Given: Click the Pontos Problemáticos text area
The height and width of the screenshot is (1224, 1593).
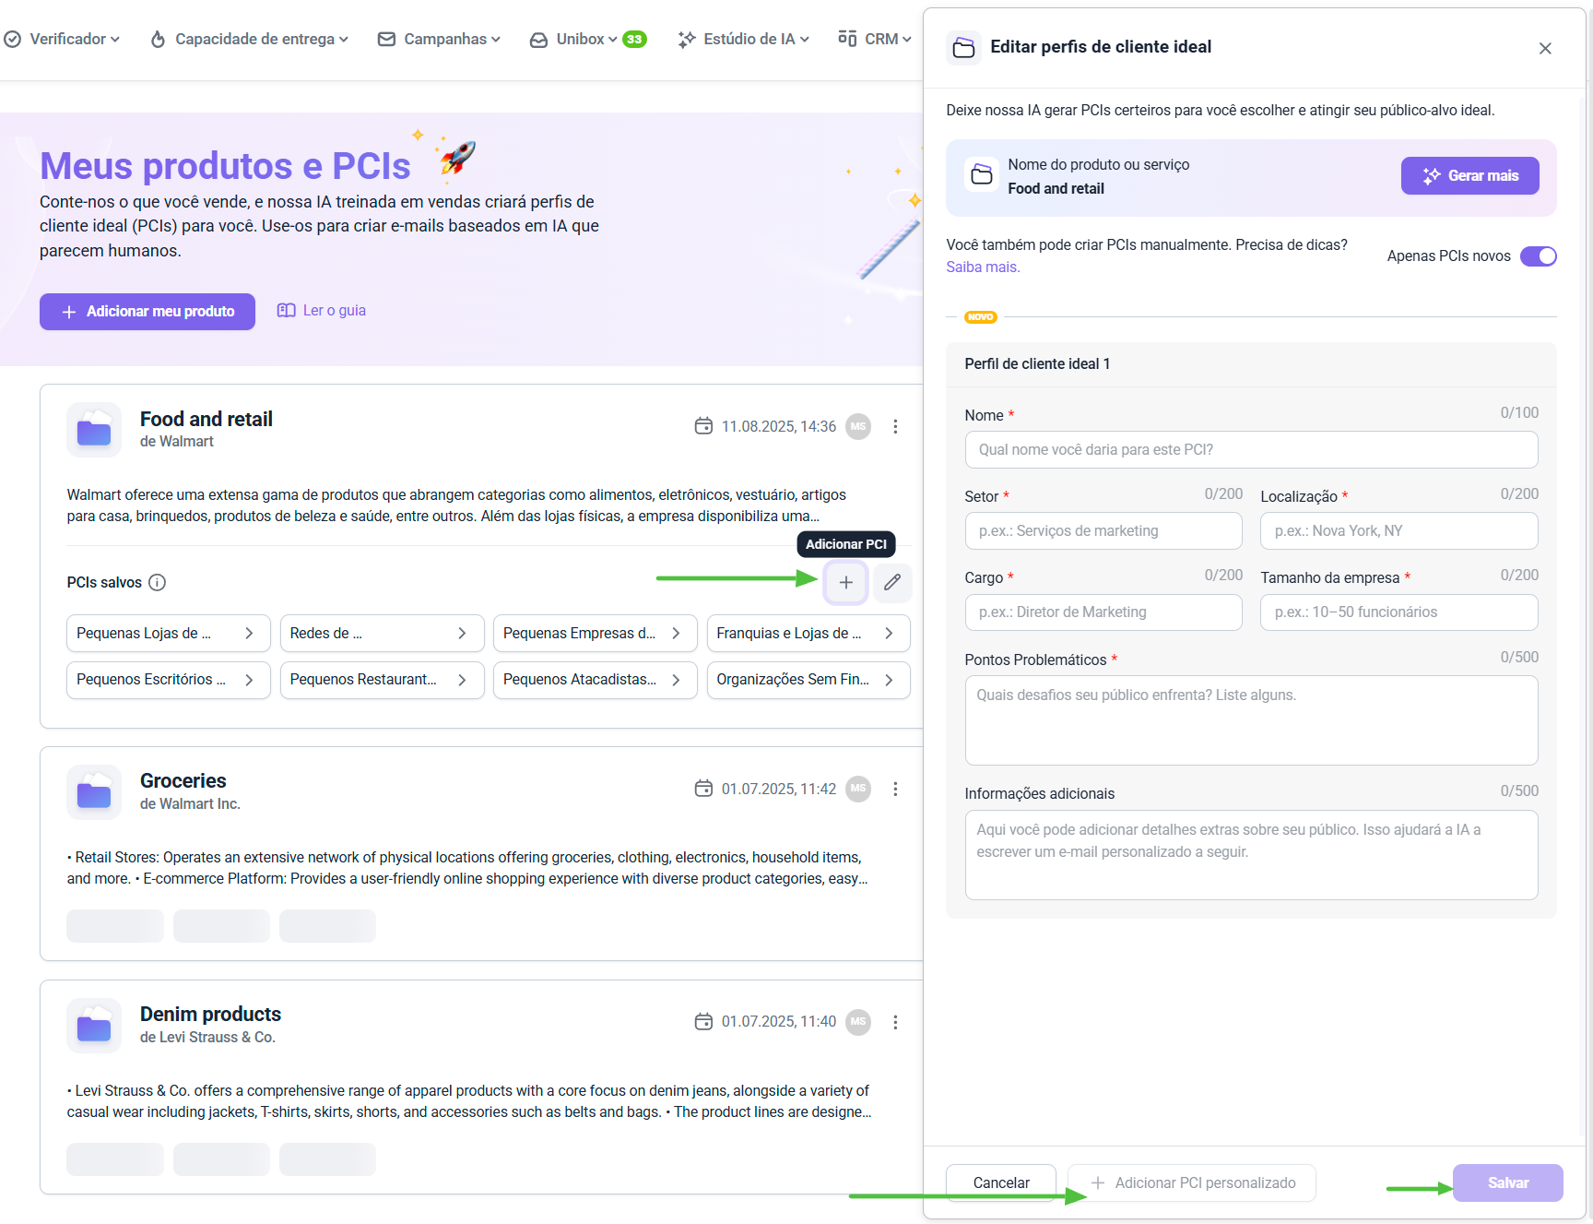Looking at the screenshot, I should (x=1251, y=720).
